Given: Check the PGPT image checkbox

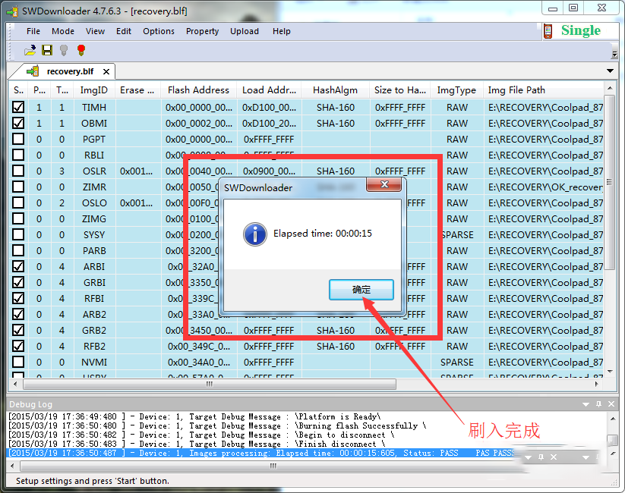Looking at the screenshot, I should coord(18,139).
